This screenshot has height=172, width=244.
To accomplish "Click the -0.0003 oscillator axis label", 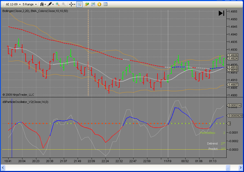I will point(233,150).
